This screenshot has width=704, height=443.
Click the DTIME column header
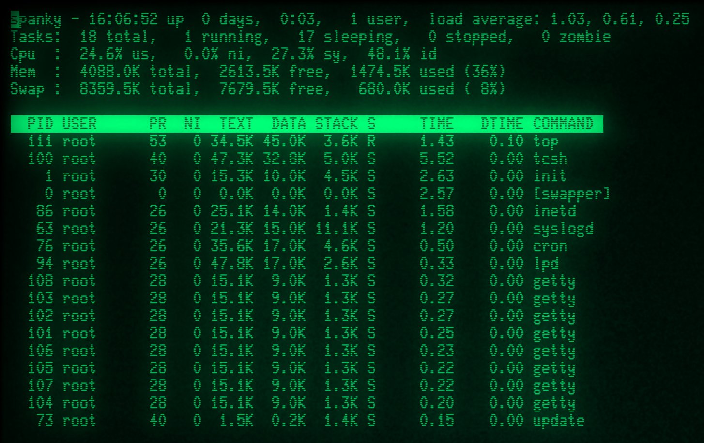click(x=502, y=124)
